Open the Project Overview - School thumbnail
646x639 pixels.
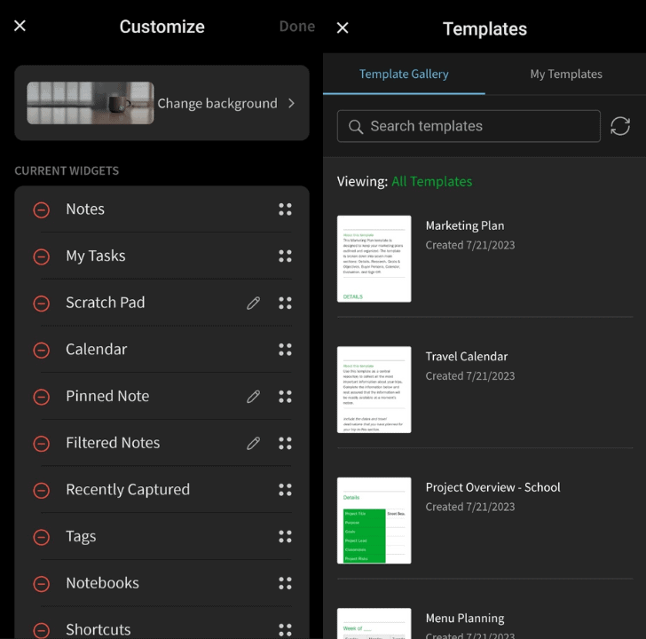click(x=374, y=520)
